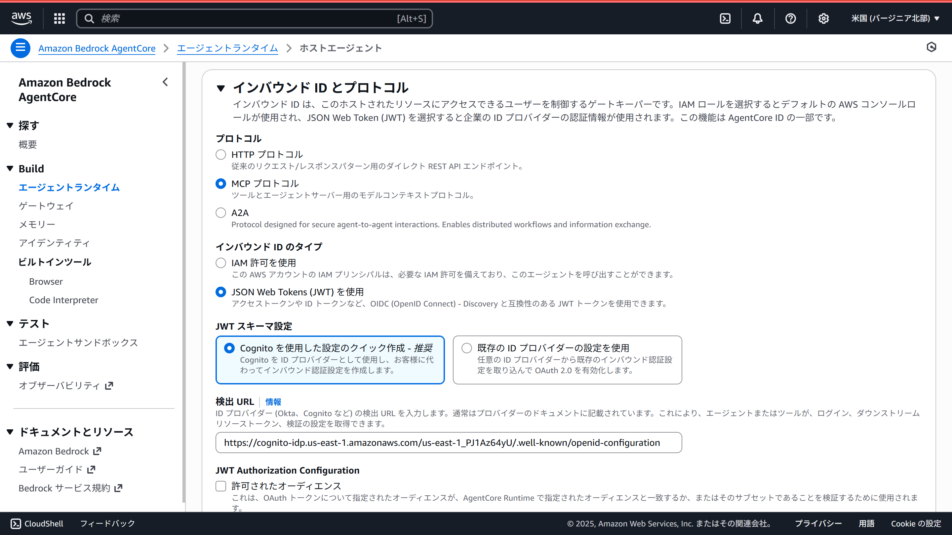952x535 pixels.
Task: Open the CloudShell terminal icon in top bar
Action: [725, 18]
